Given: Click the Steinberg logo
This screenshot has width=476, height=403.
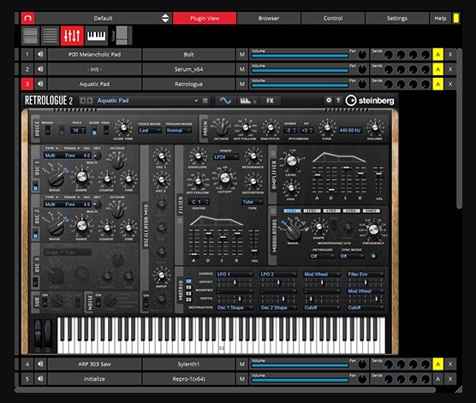Looking at the screenshot, I should coord(370,100).
